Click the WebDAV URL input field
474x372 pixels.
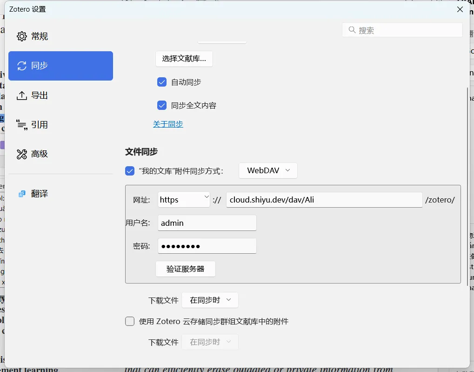click(324, 200)
